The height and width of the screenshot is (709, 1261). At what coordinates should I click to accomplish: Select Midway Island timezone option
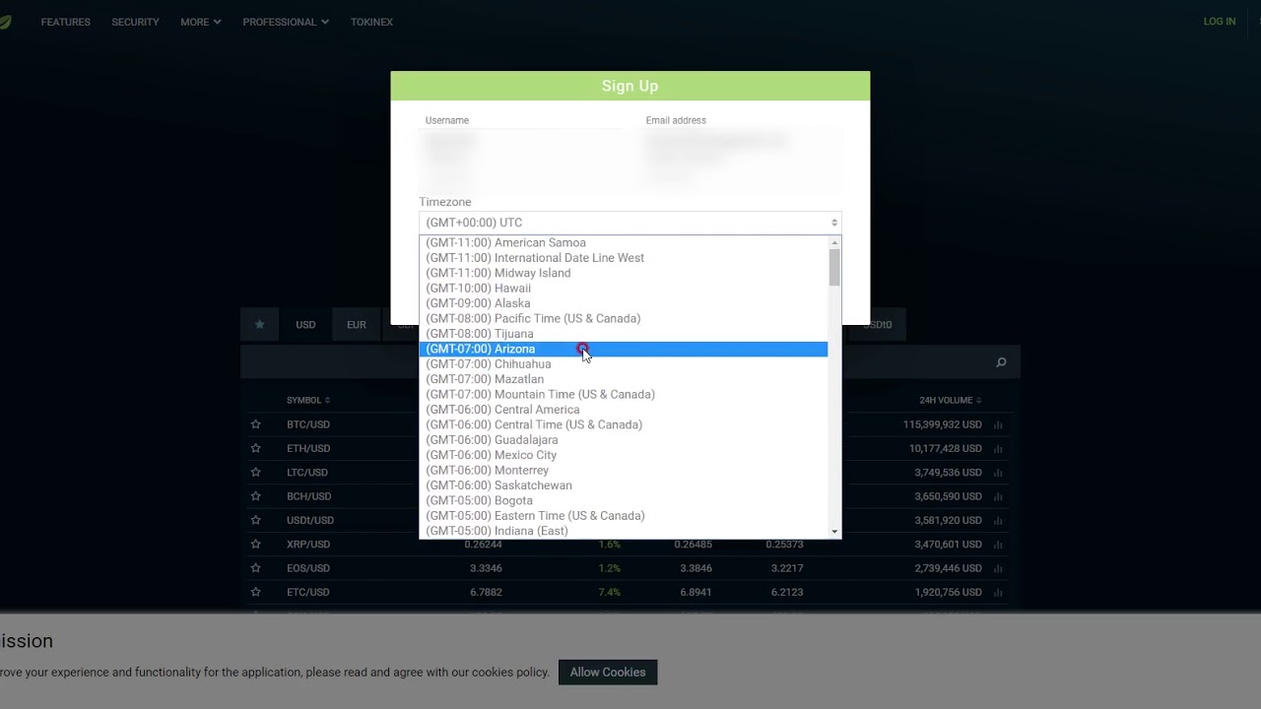pos(624,273)
